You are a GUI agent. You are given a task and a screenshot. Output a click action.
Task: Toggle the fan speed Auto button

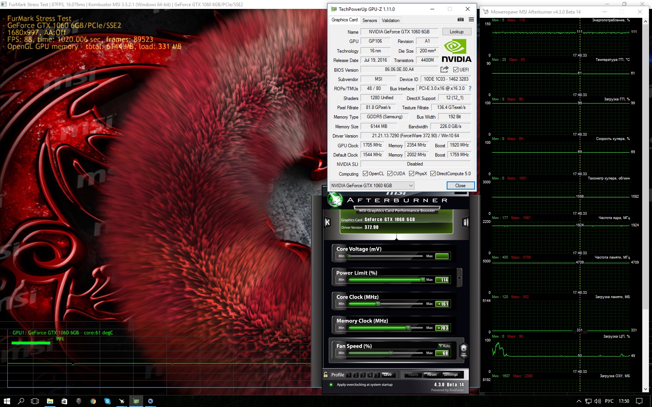click(445, 346)
